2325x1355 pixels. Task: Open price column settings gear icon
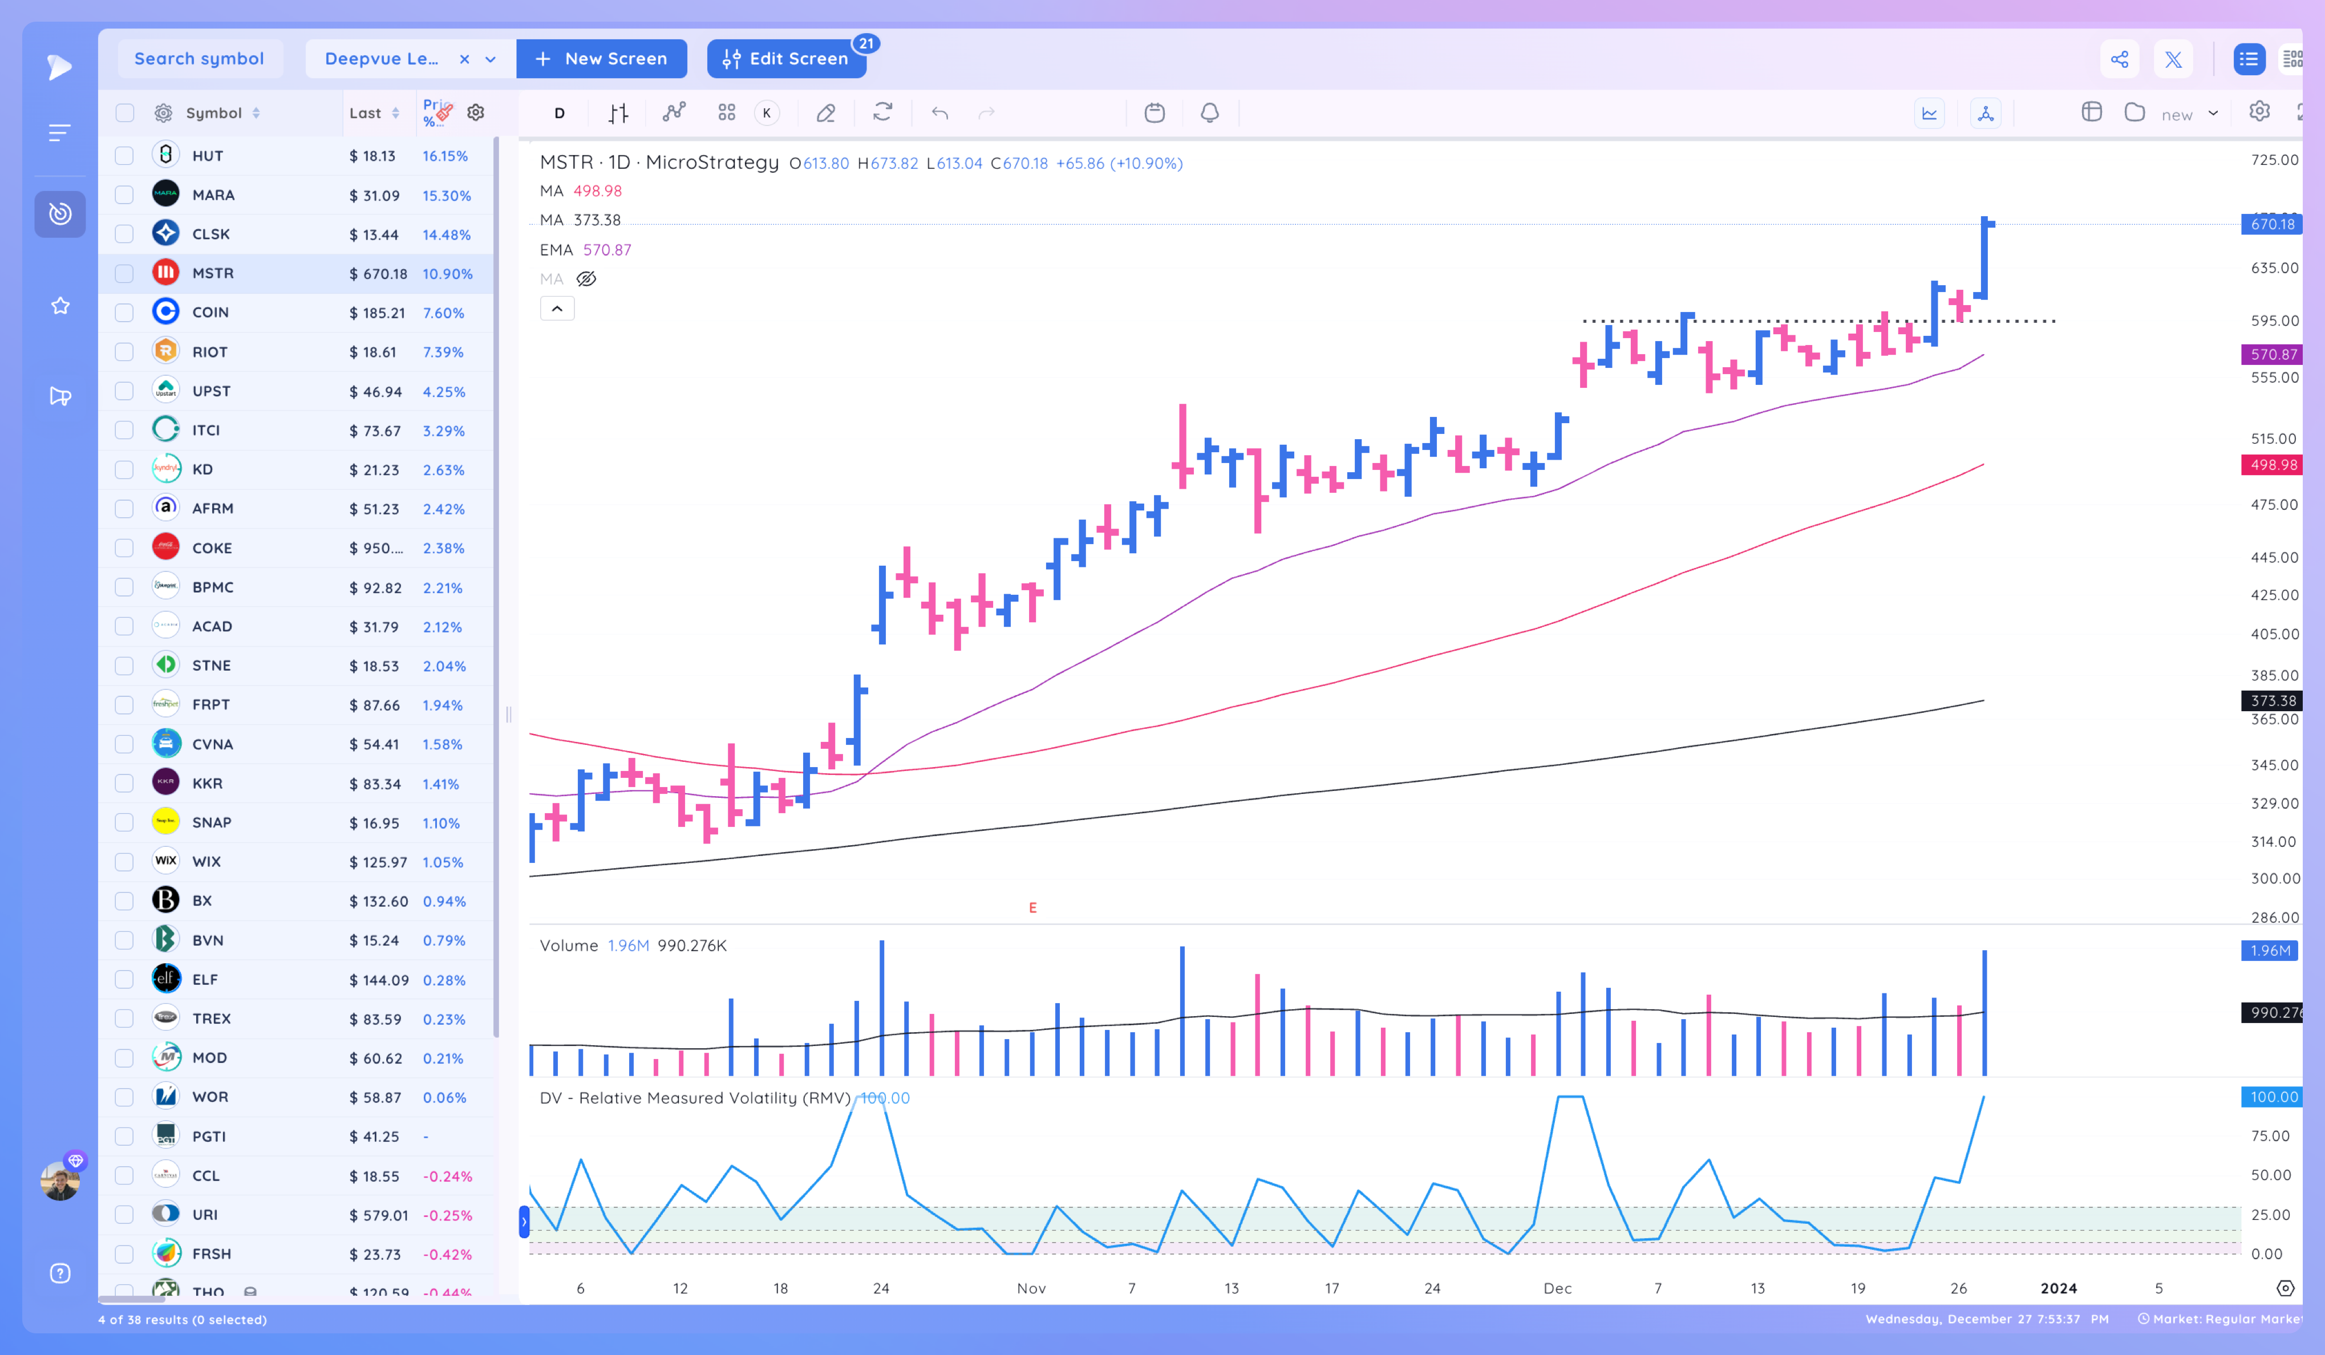pos(476,112)
